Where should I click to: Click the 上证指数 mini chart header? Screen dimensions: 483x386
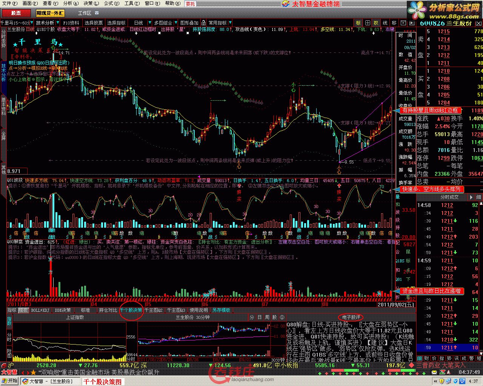[75, 317]
